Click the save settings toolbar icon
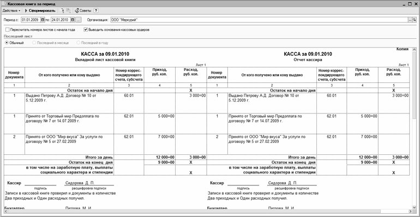The height and width of the screenshot is (217, 420). click(68, 11)
